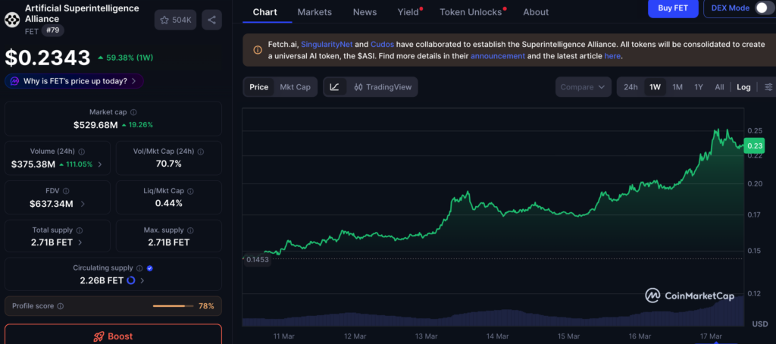
Task: Open the Markets tab
Action: coord(314,12)
